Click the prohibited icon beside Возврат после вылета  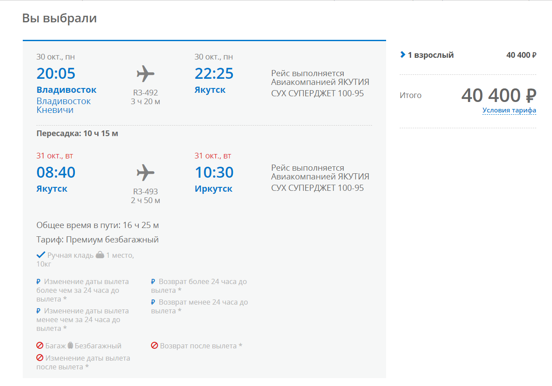[155, 346]
